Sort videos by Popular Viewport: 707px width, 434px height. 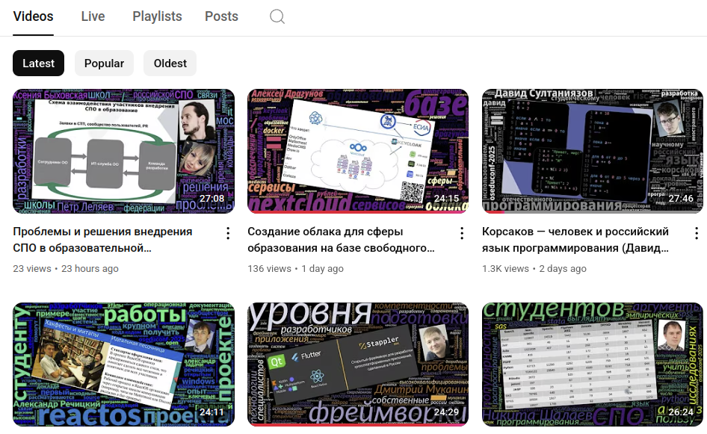(x=104, y=63)
